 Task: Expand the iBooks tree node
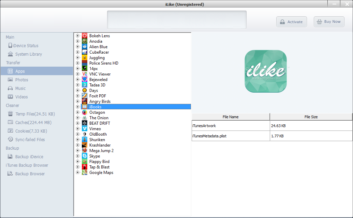78,107
